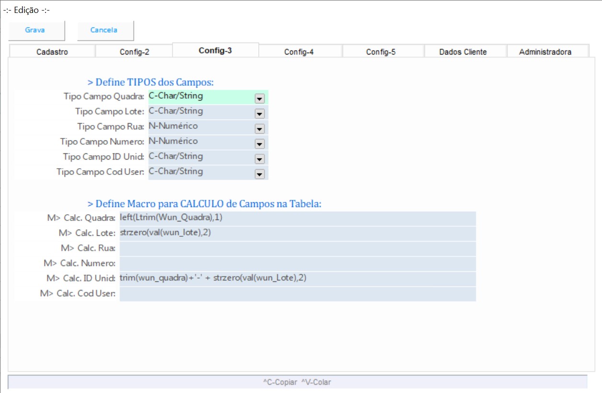Focus the Calc. Lote macro field
The image size is (602, 393).
pos(297,233)
